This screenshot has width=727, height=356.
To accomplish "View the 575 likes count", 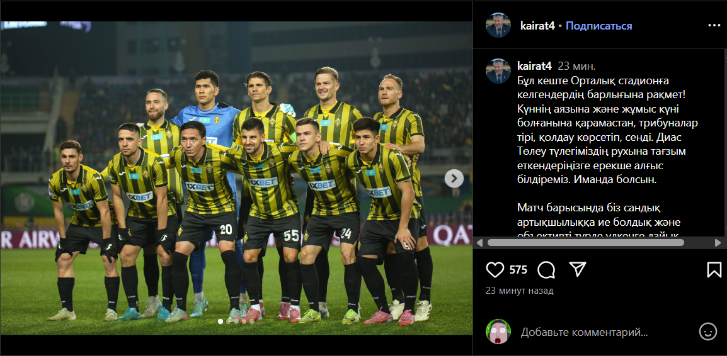I will [518, 269].
